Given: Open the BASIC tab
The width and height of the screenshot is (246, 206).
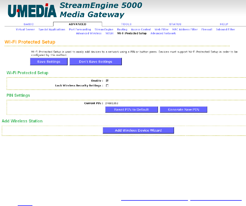Looking at the screenshot, I should point(29,24).
